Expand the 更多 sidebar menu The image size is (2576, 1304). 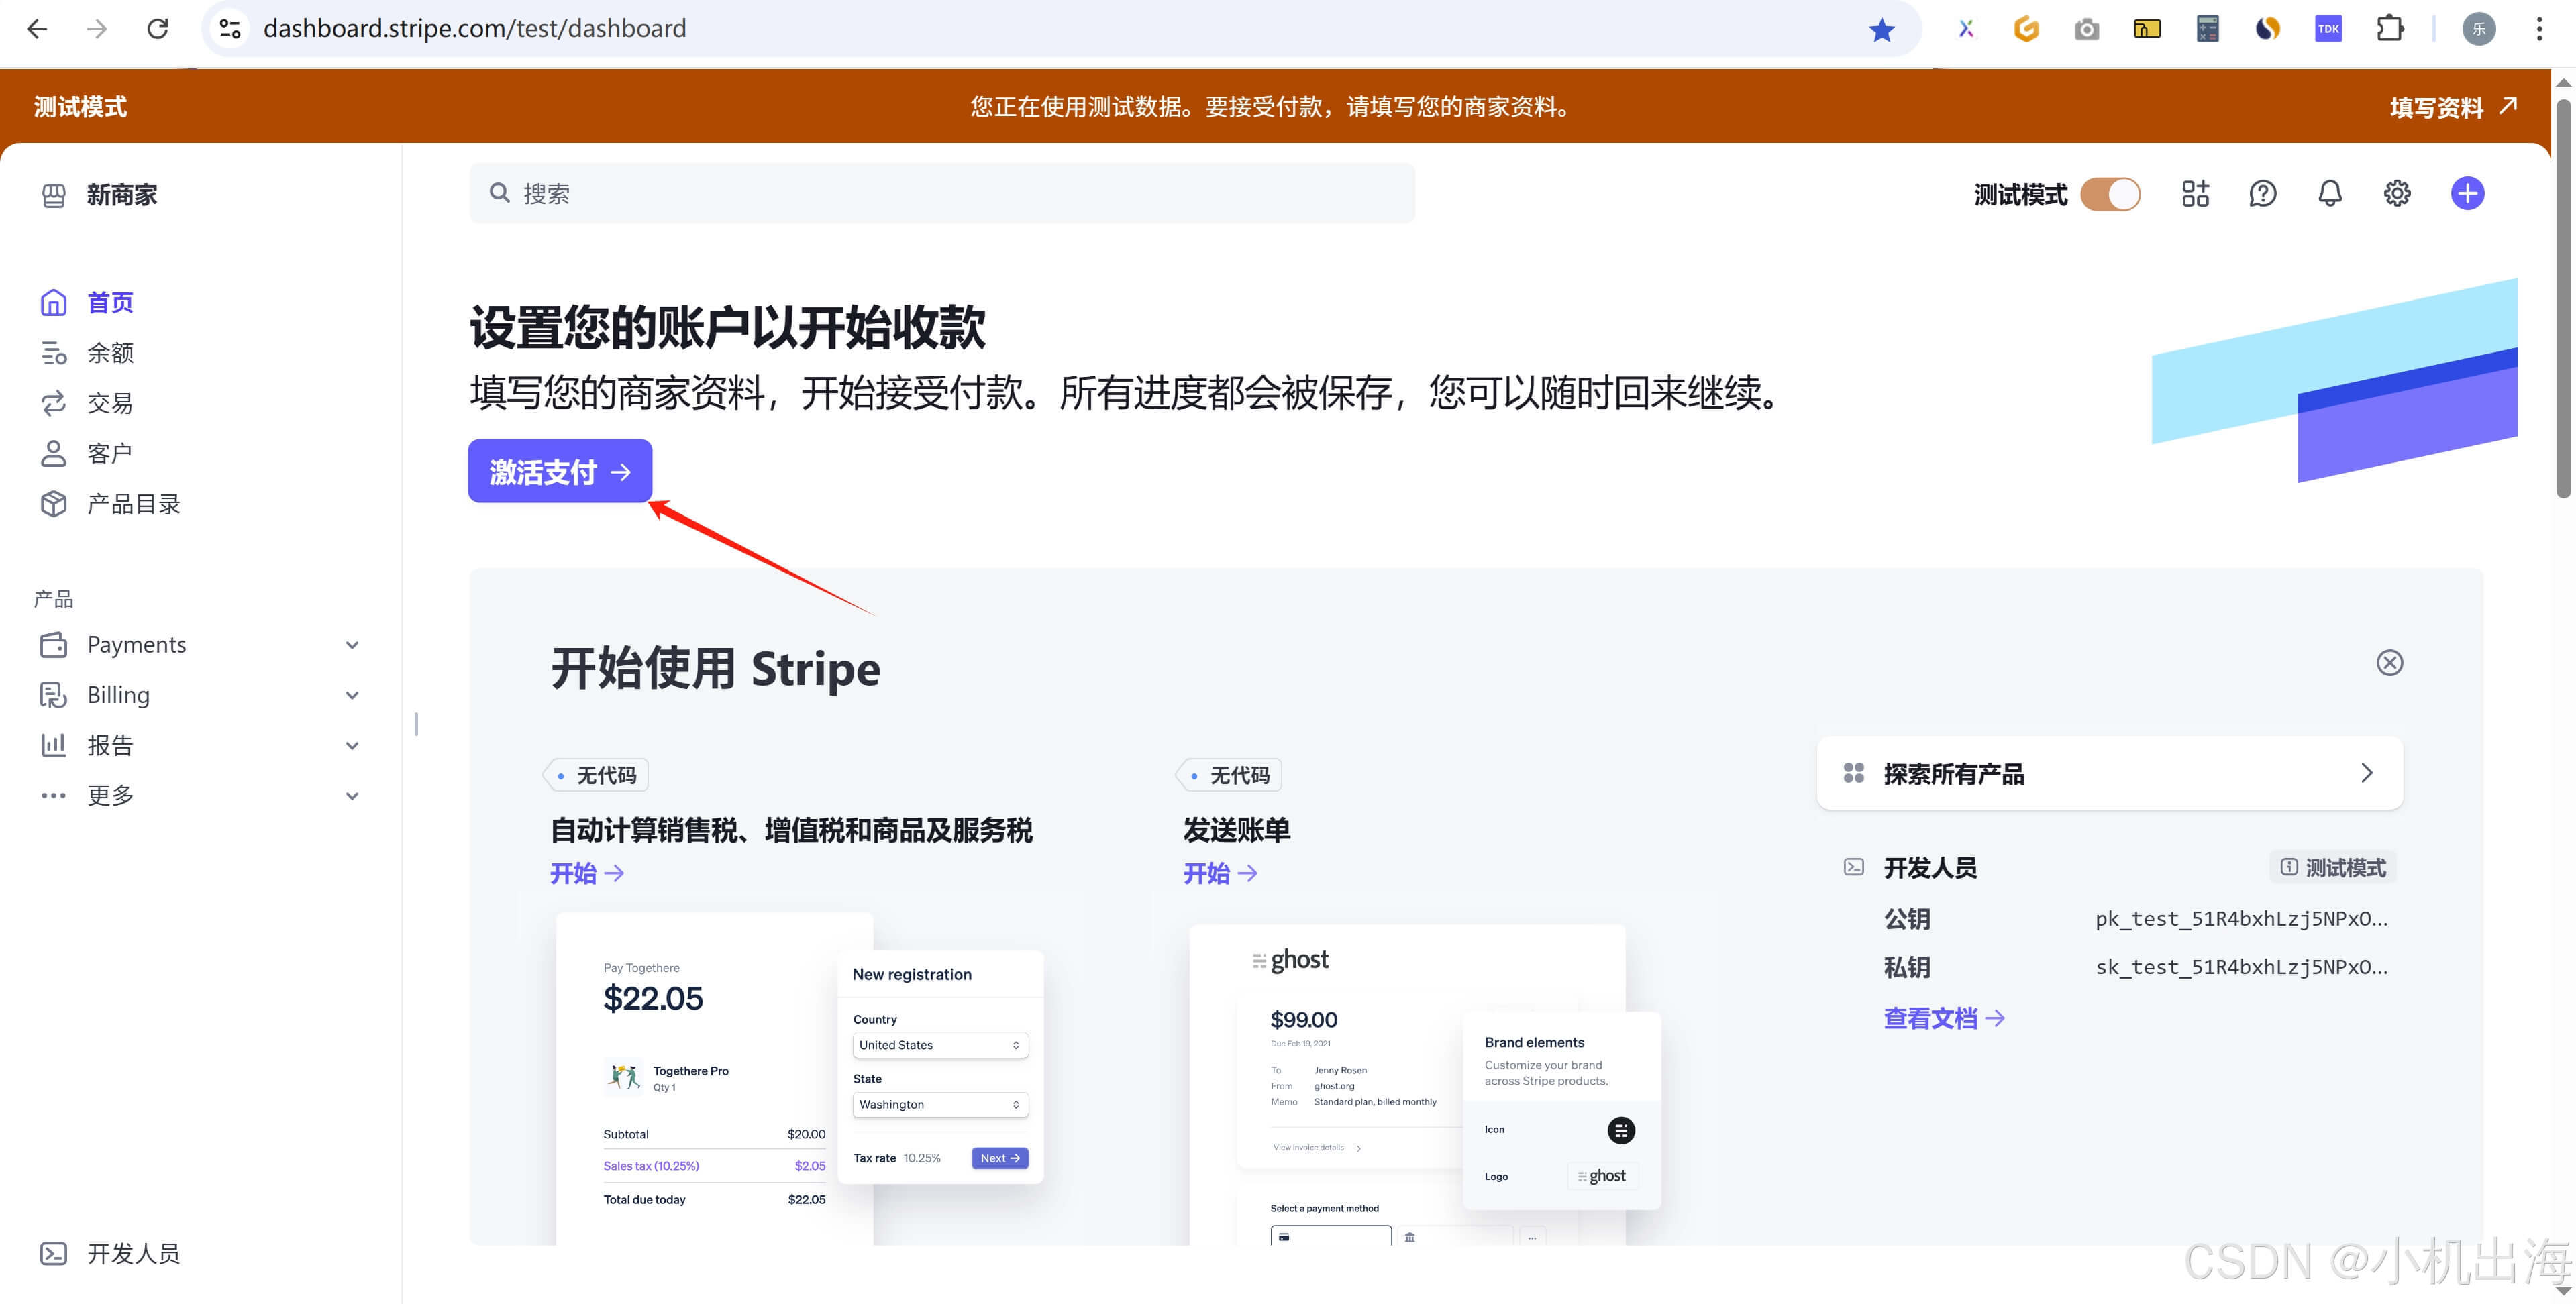352,796
